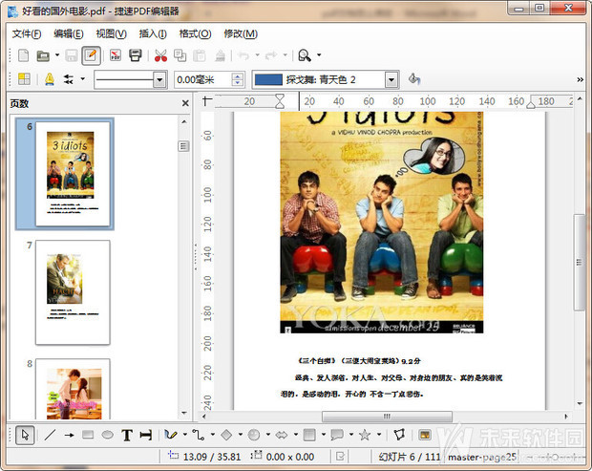Open the 编辑(E) menu
This screenshot has height=471, width=592.
(69, 34)
